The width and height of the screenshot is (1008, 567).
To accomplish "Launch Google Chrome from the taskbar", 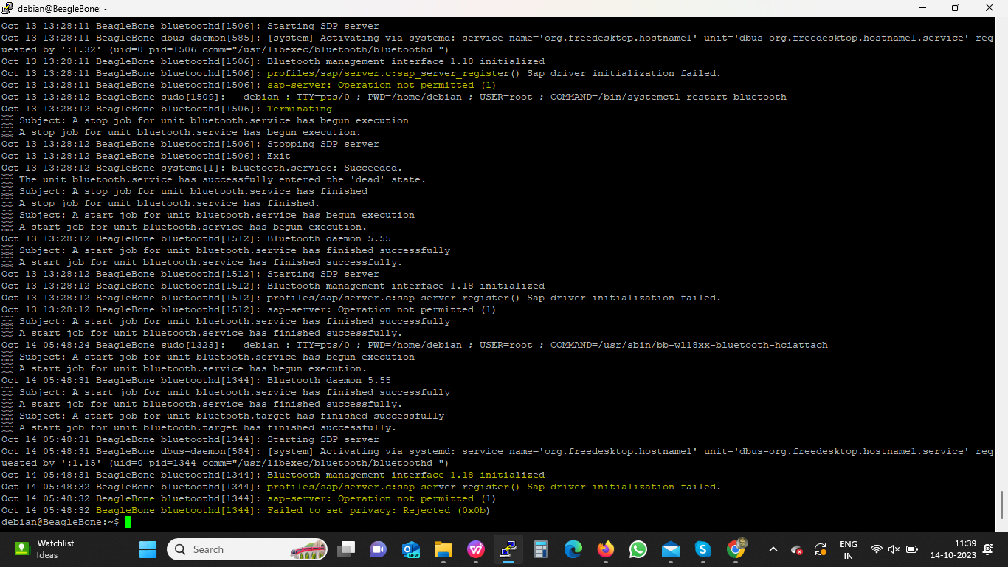I will [x=736, y=549].
